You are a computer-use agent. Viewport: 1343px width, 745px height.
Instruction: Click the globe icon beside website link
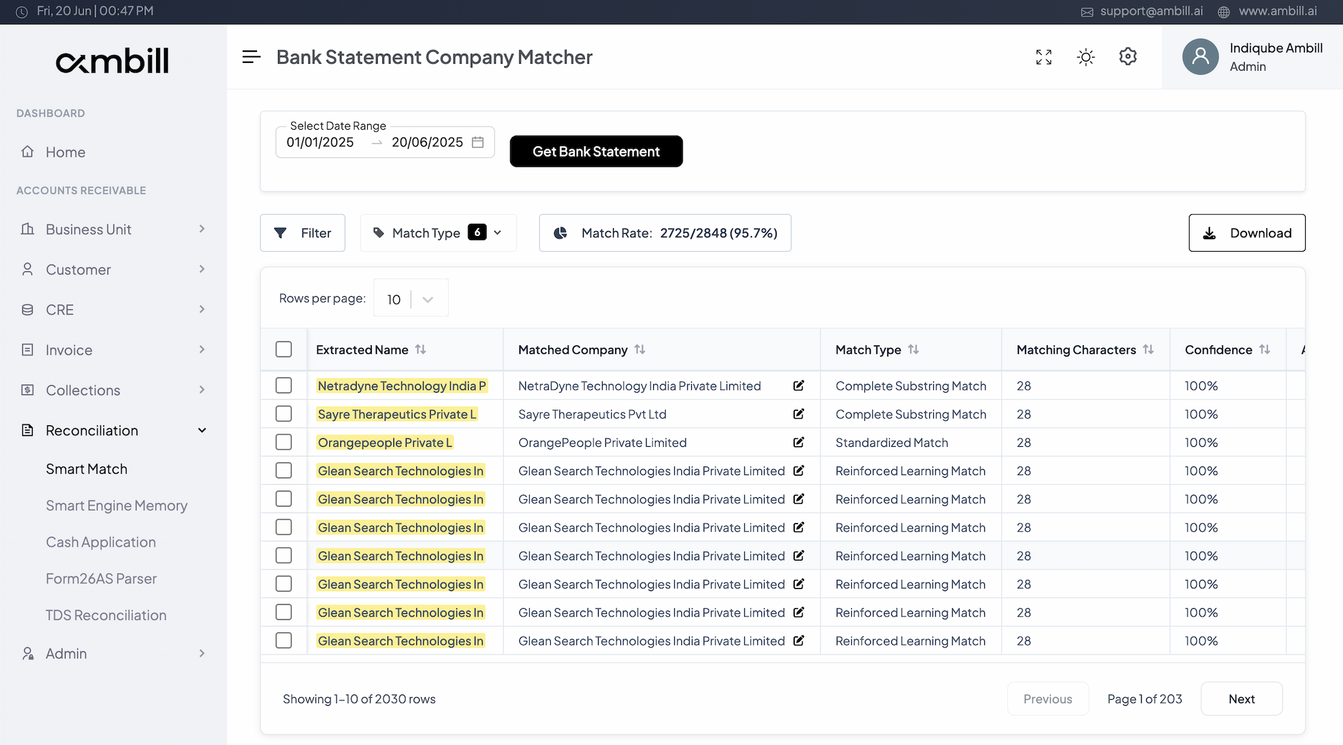(1224, 12)
